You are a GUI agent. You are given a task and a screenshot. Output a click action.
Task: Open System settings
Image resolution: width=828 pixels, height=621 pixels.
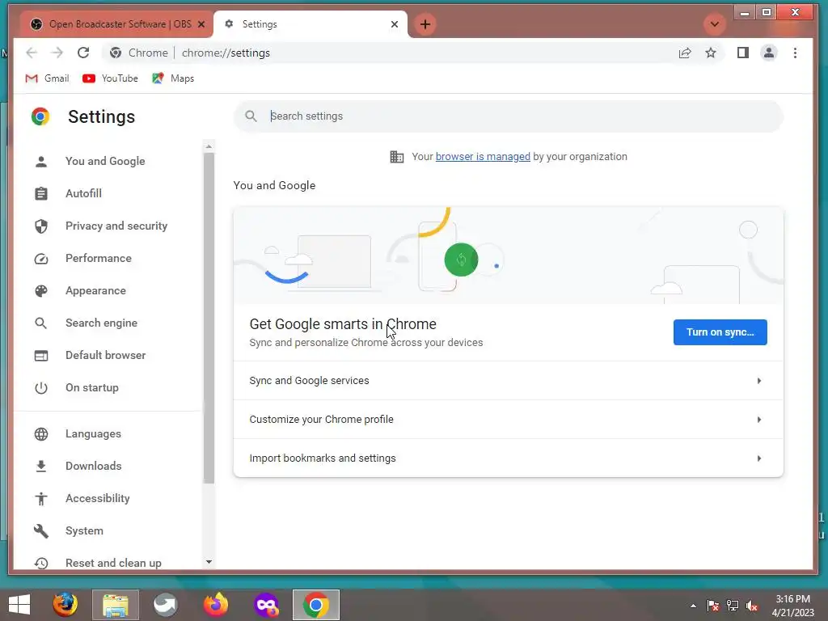tap(84, 530)
